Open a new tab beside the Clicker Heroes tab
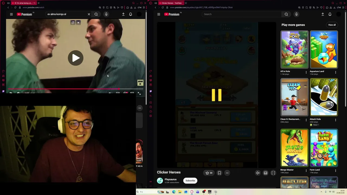The width and height of the screenshot is (347, 195). (x=186, y=3)
